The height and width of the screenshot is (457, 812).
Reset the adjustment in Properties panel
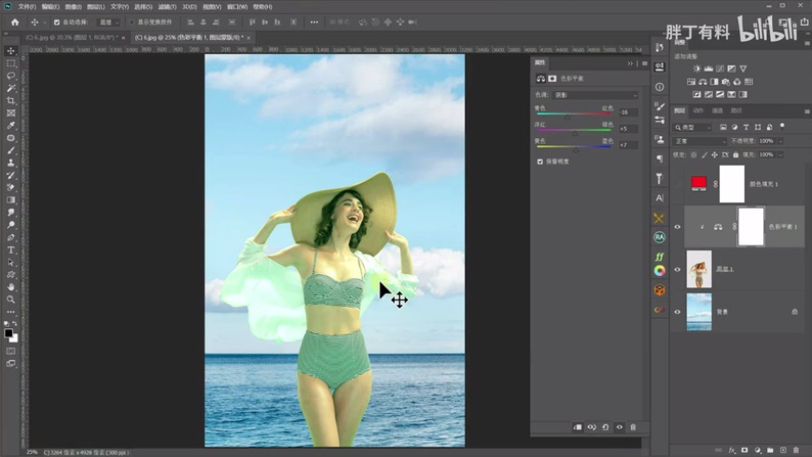604,427
